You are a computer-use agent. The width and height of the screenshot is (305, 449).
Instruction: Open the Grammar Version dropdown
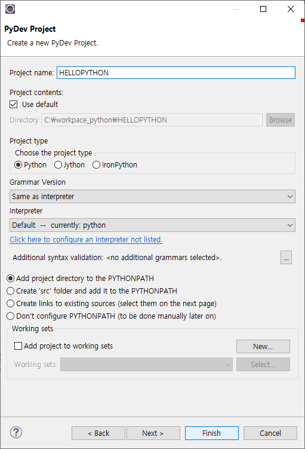coord(152,197)
